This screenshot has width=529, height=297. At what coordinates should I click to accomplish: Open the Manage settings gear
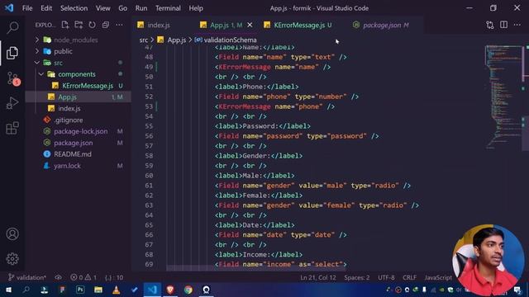(12, 258)
